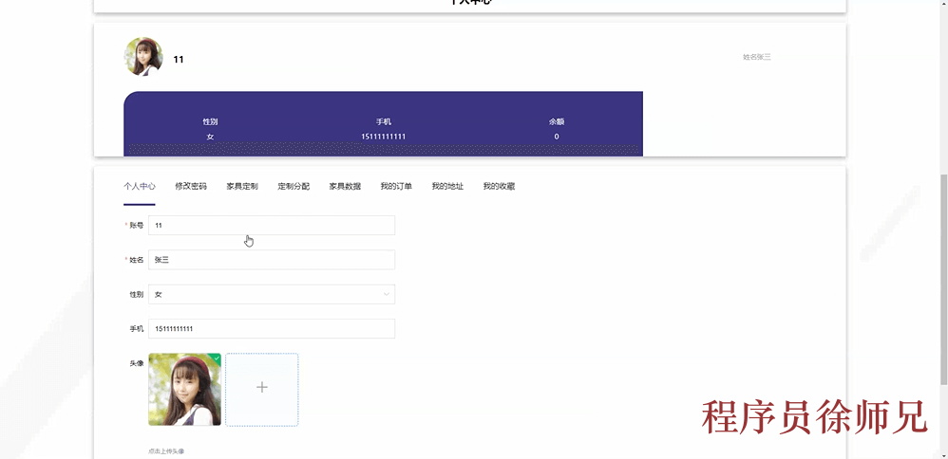Click the username 11 beside avatar
Image resolution: width=948 pixels, height=459 pixels.
click(x=179, y=59)
